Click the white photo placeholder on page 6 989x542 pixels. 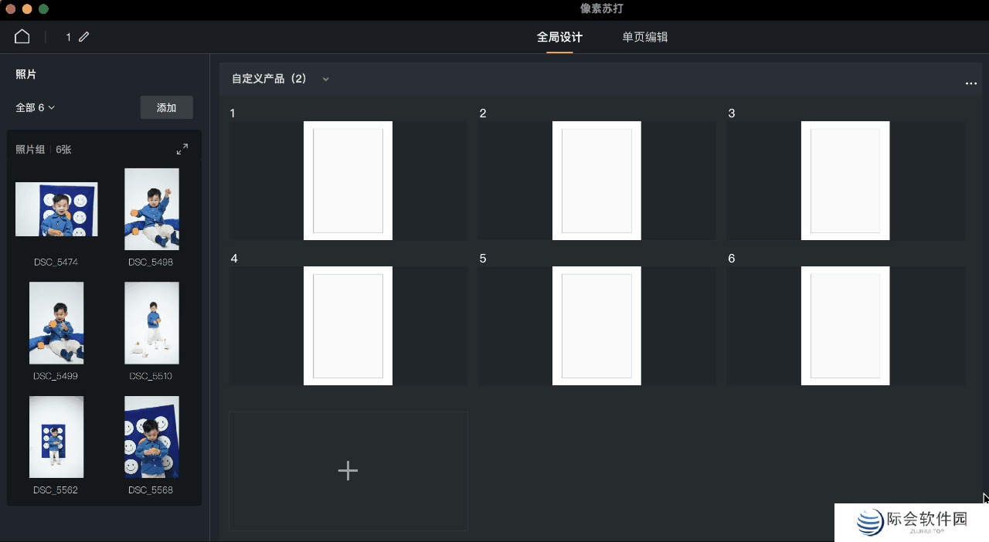pyautogui.click(x=845, y=325)
